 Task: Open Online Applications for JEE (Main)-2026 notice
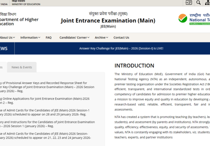45,100
